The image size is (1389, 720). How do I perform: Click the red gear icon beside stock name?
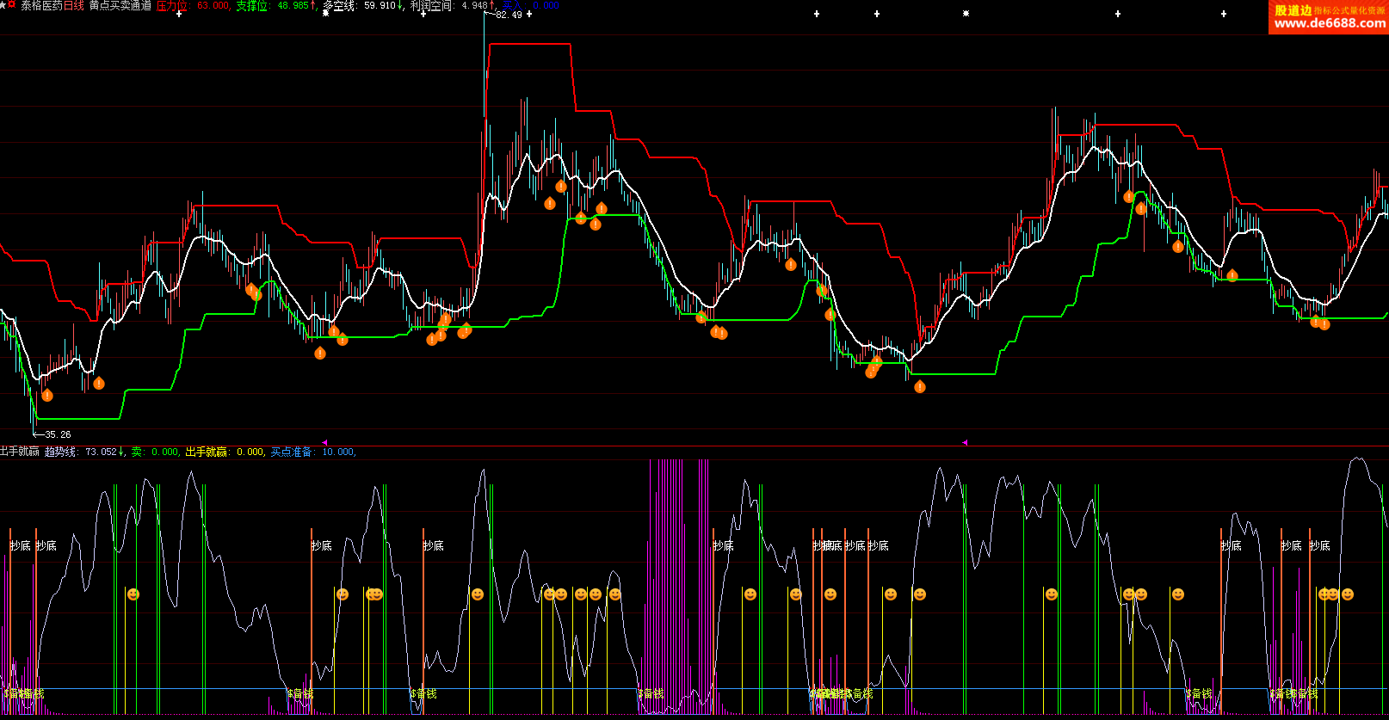tap(12, 5)
